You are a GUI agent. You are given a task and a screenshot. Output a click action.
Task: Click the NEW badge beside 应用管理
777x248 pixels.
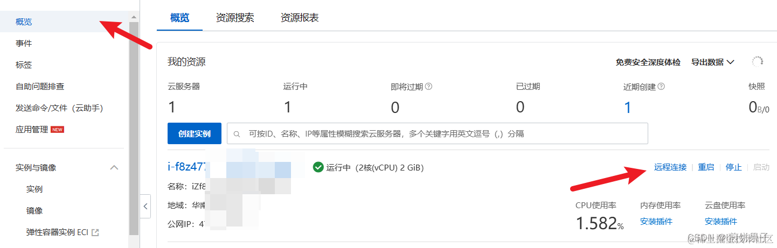tap(57, 130)
